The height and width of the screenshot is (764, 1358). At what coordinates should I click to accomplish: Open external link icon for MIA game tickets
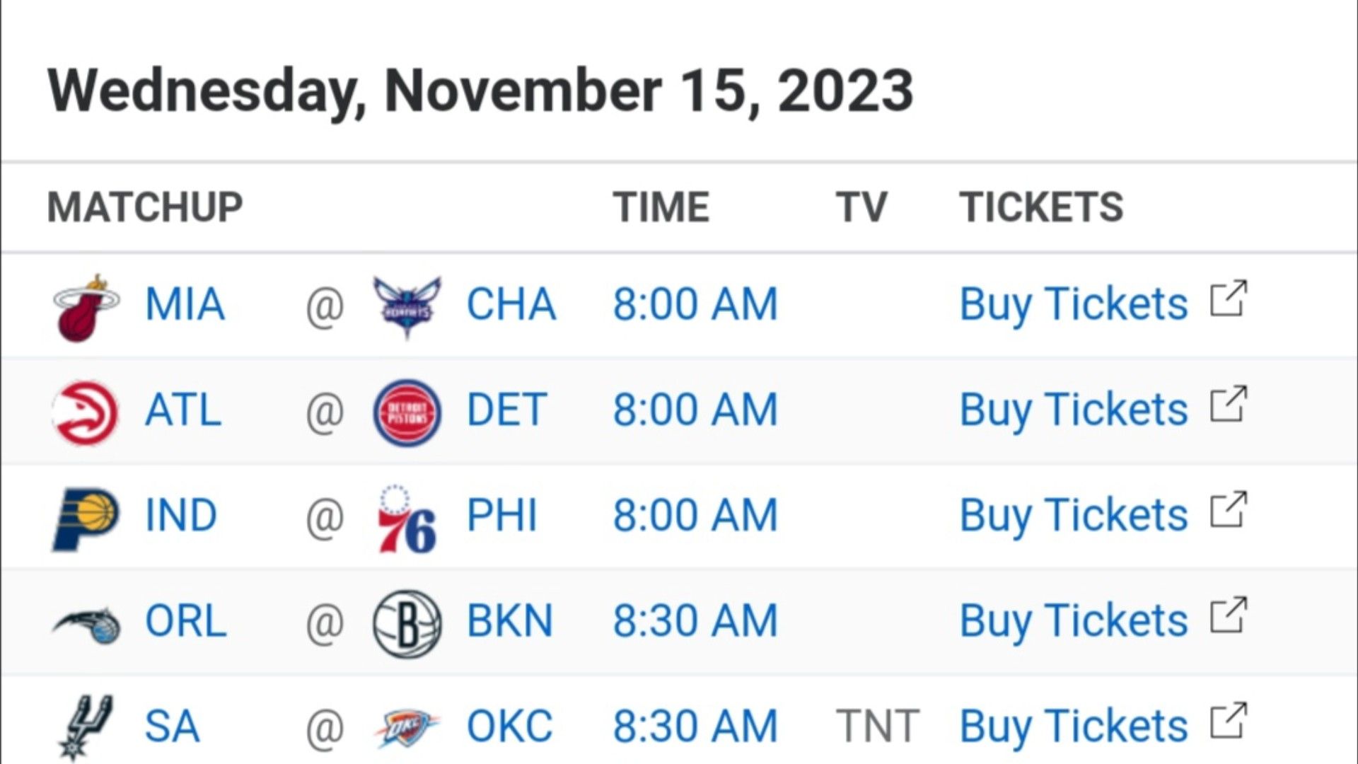[x=1229, y=299]
